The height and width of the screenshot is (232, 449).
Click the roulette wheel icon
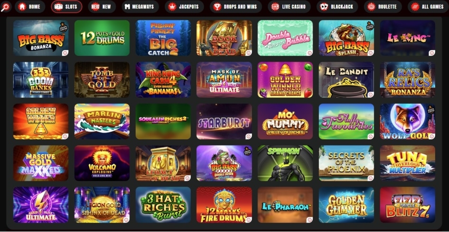click(372, 7)
